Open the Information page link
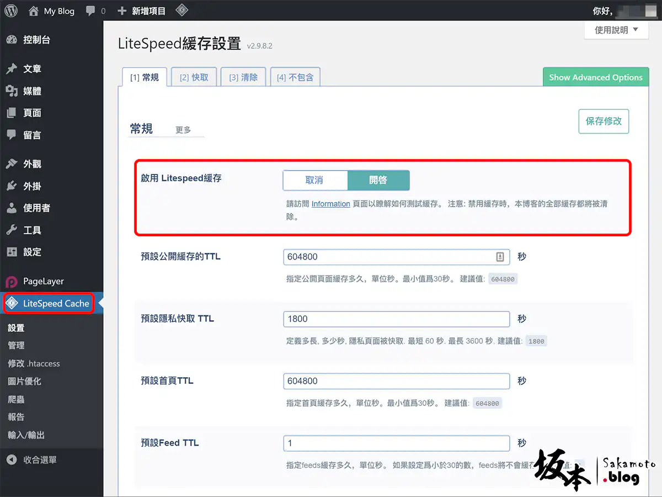The width and height of the screenshot is (662, 497). pos(330,204)
